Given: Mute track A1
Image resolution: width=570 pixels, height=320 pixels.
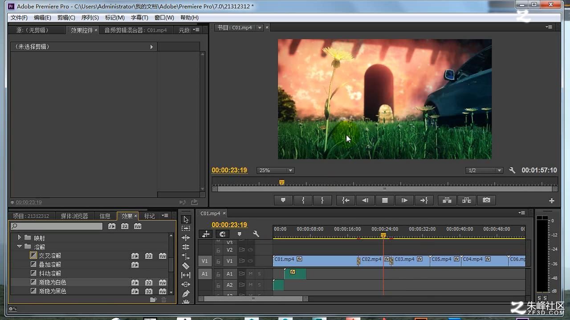Looking at the screenshot, I should (251, 274).
